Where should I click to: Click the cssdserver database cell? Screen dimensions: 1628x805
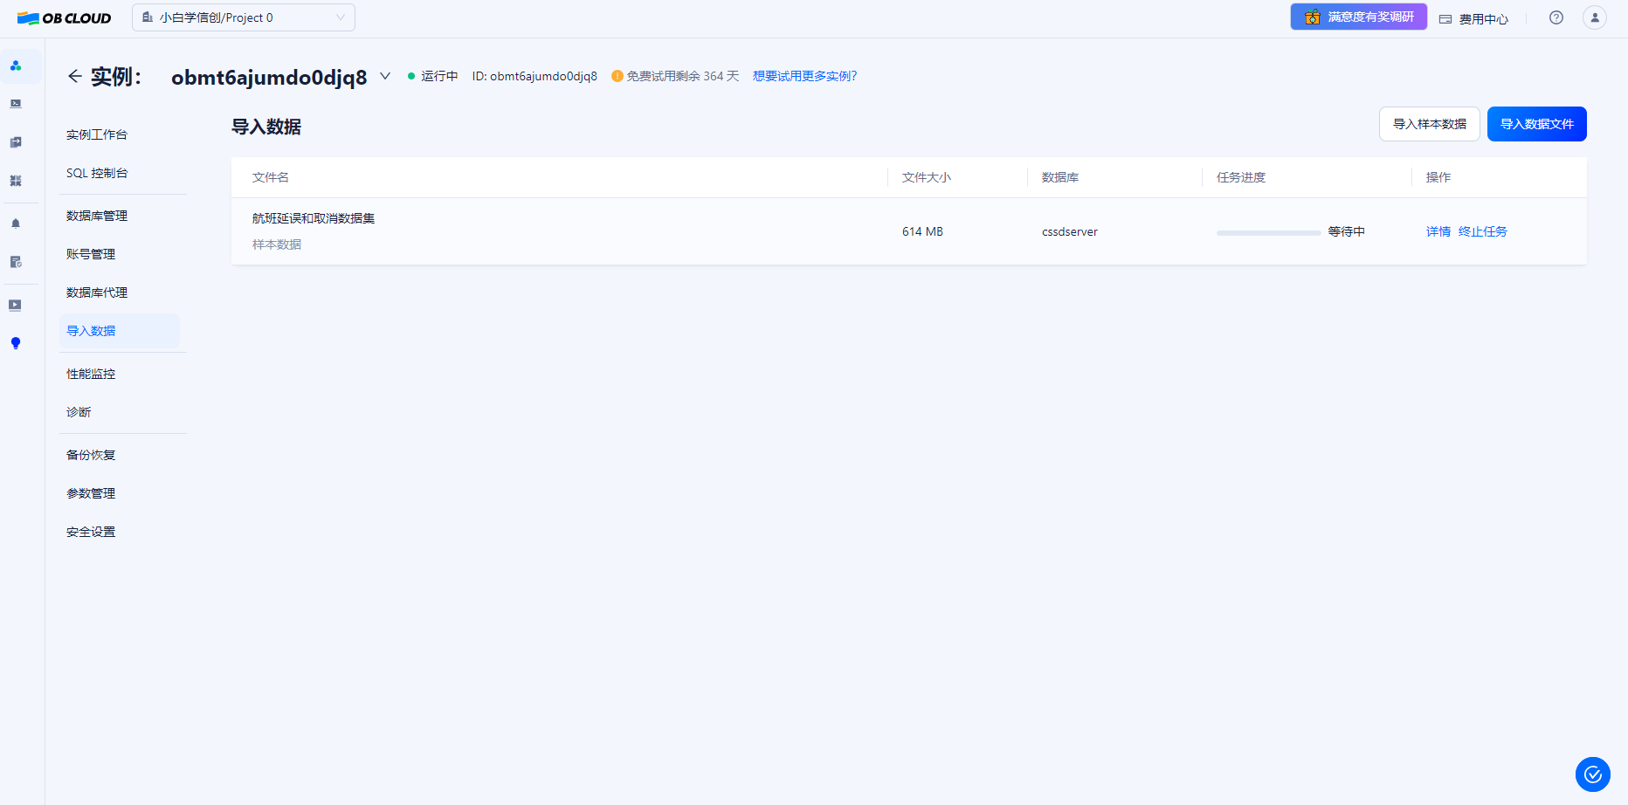(1069, 231)
